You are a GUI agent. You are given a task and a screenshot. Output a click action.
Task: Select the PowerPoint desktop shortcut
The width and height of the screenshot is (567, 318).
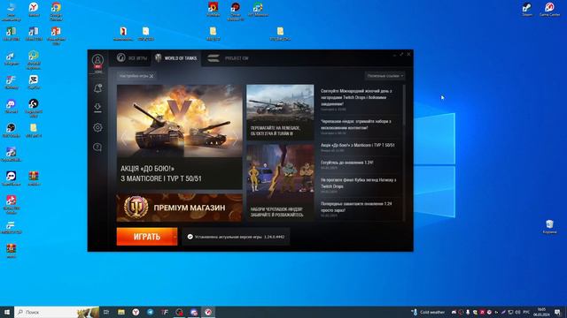pyautogui.click(x=56, y=35)
